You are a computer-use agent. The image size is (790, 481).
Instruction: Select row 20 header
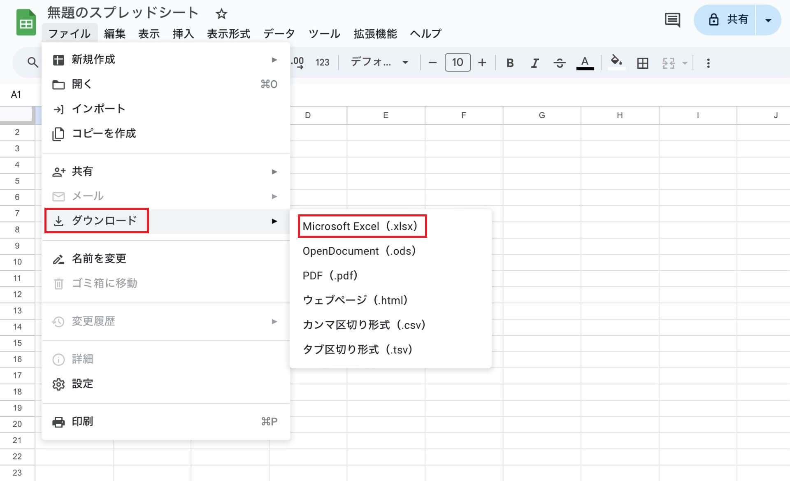click(x=17, y=424)
